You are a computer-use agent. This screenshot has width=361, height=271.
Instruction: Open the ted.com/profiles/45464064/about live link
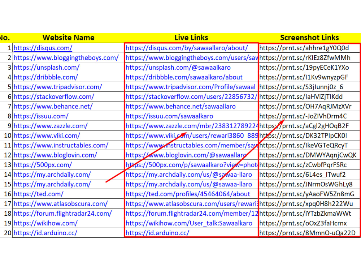[x=188, y=194]
